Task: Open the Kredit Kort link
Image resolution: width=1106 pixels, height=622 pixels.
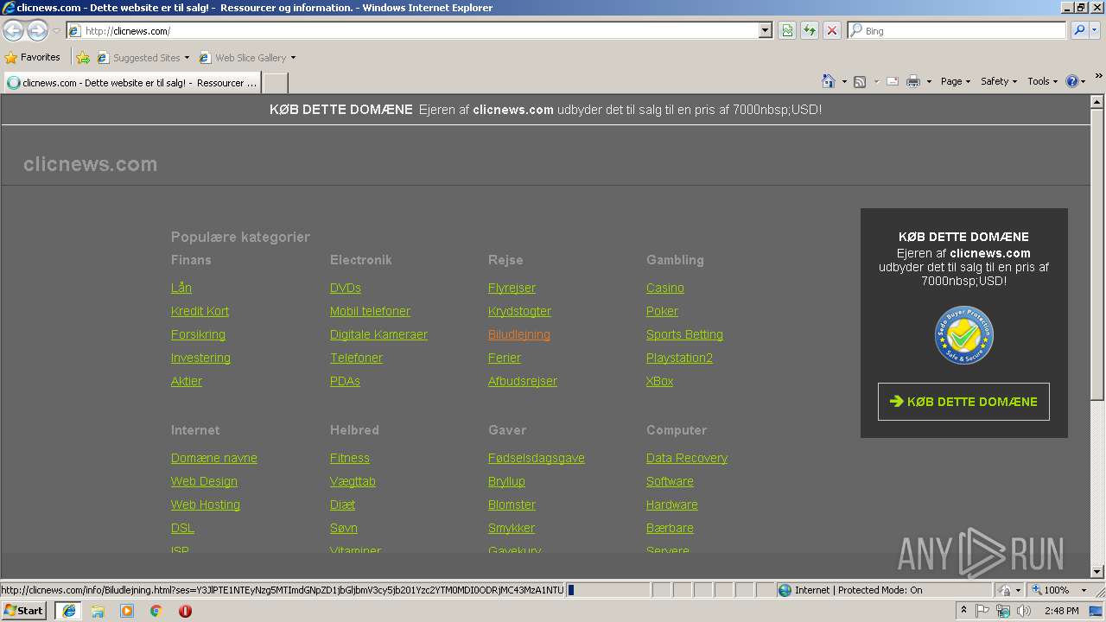Action: point(200,311)
